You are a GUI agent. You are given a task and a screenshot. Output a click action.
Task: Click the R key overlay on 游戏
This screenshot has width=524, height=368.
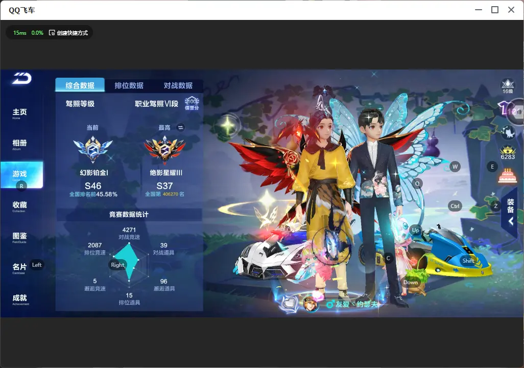pos(21,186)
